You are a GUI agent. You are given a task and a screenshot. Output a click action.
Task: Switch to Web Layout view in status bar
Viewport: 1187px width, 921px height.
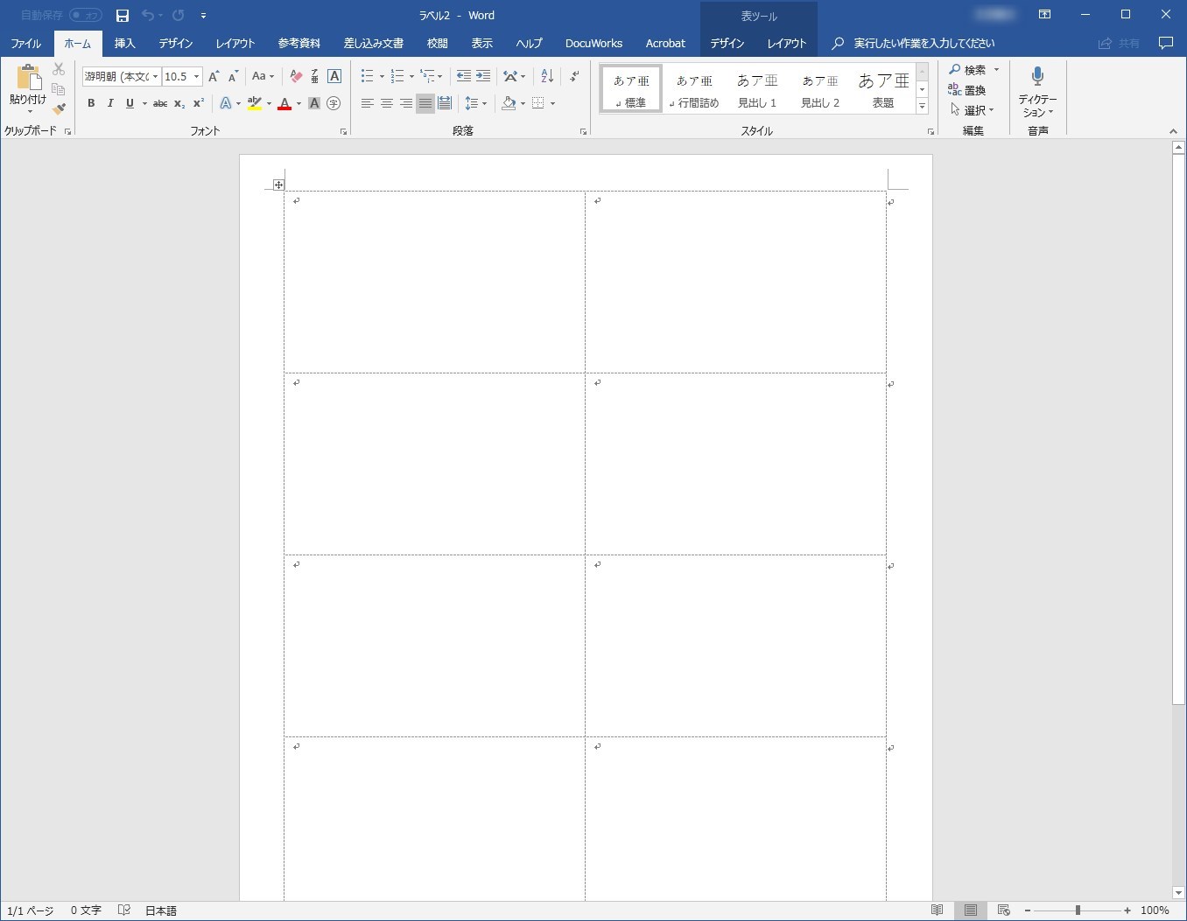click(1004, 911)
